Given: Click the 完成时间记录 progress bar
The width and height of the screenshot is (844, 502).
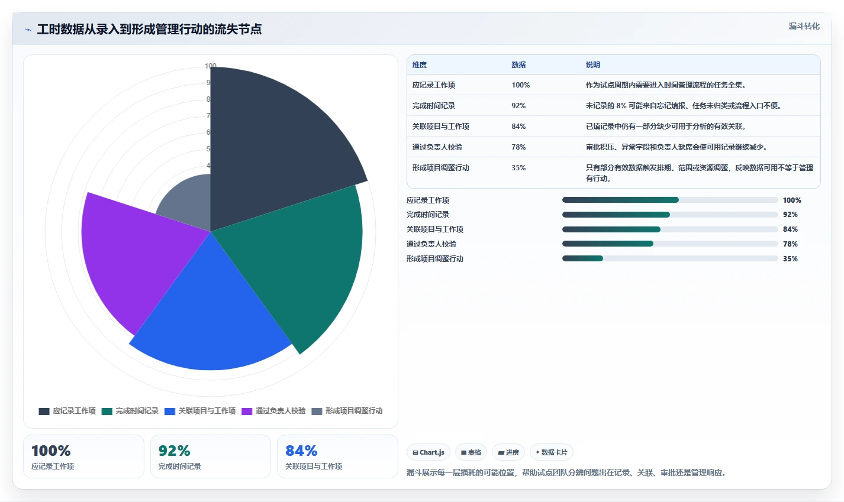Looking at the screenshot, I should [670, 215].
